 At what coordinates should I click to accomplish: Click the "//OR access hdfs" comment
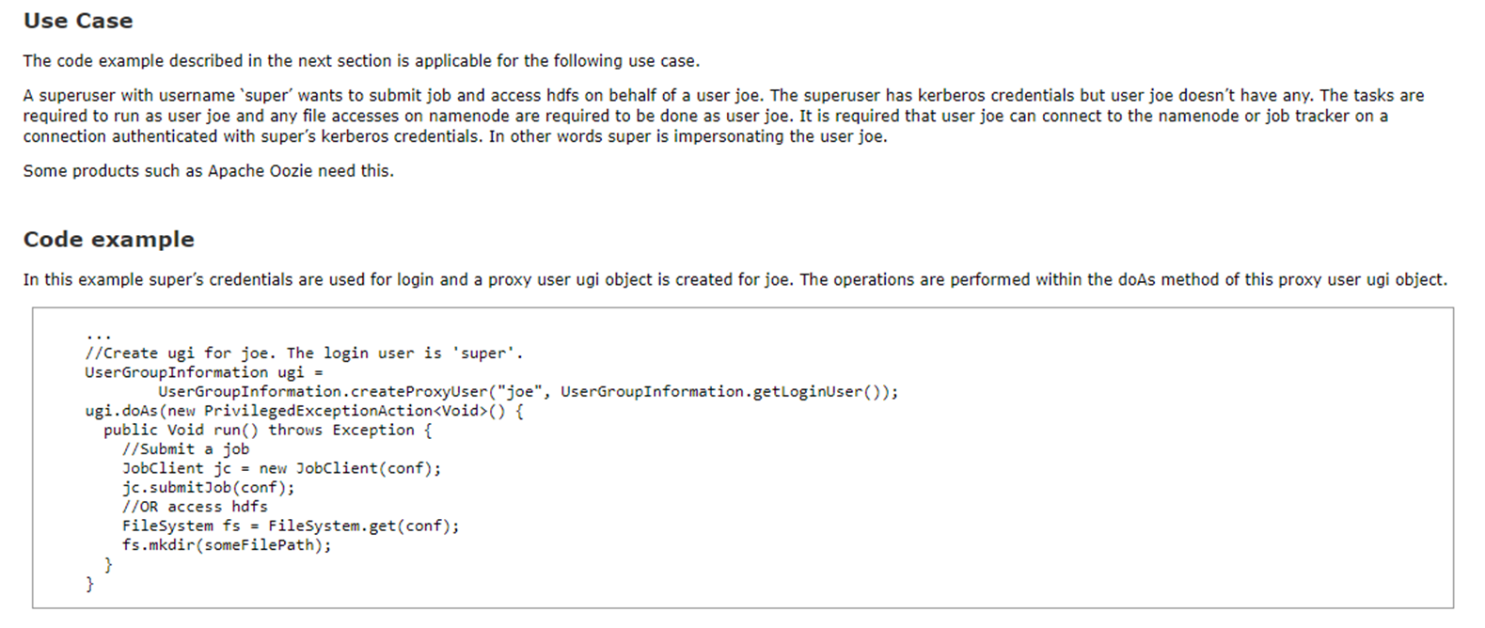coord(195,507)
